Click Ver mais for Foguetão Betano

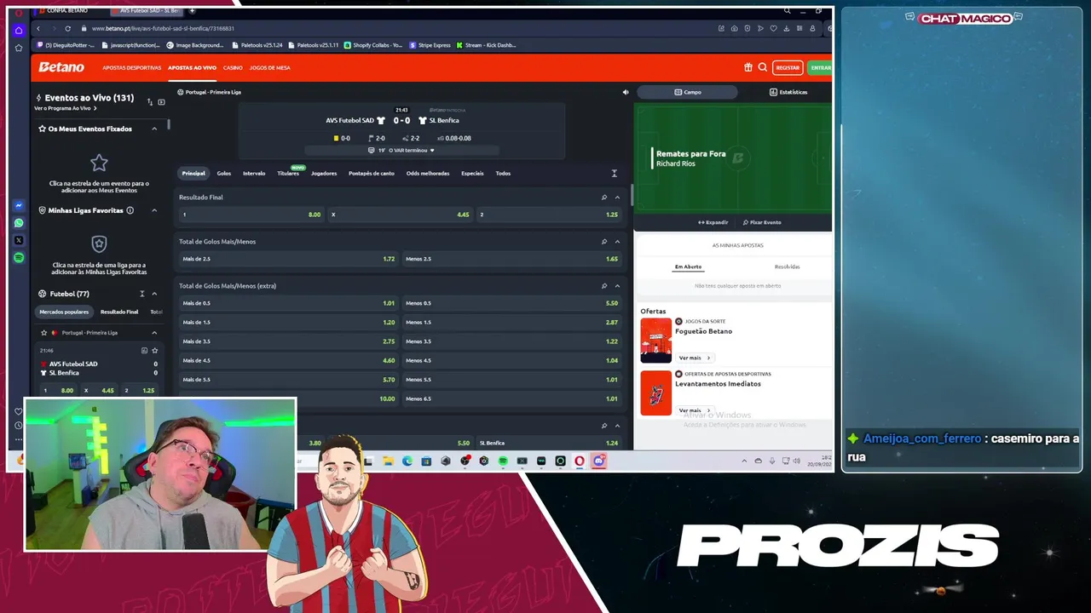[695, 358]
